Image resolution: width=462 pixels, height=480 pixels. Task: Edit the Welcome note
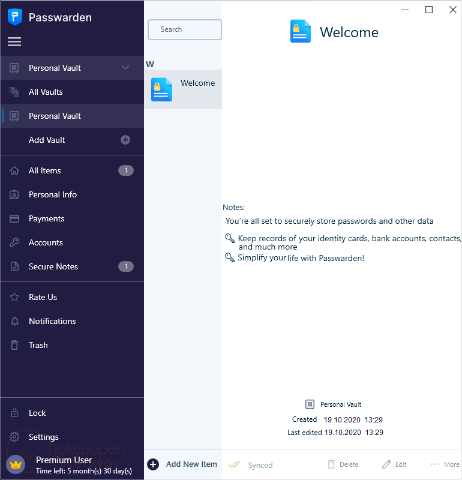[x=394, y=464]
